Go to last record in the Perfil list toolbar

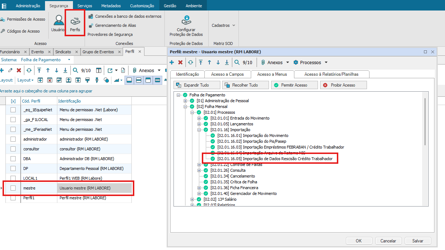[x=65, y=70]
